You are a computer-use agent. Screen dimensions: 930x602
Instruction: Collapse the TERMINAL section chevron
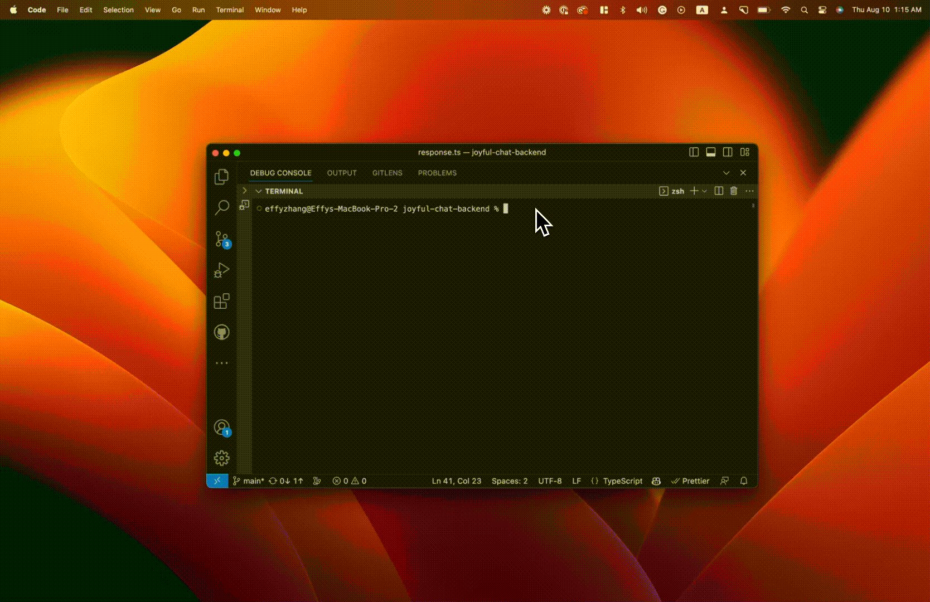(x=258, y=191)
